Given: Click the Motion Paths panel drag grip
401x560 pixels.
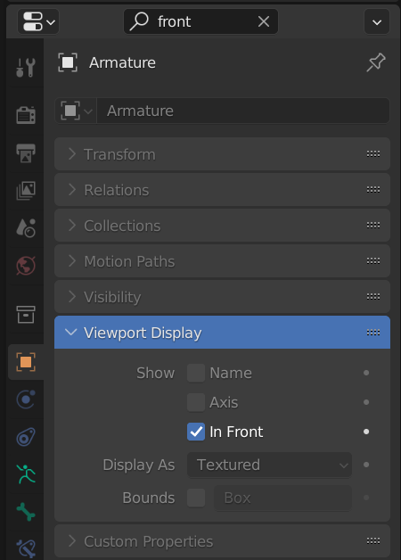Looking at the screenshot, I should tap(373, 261).
